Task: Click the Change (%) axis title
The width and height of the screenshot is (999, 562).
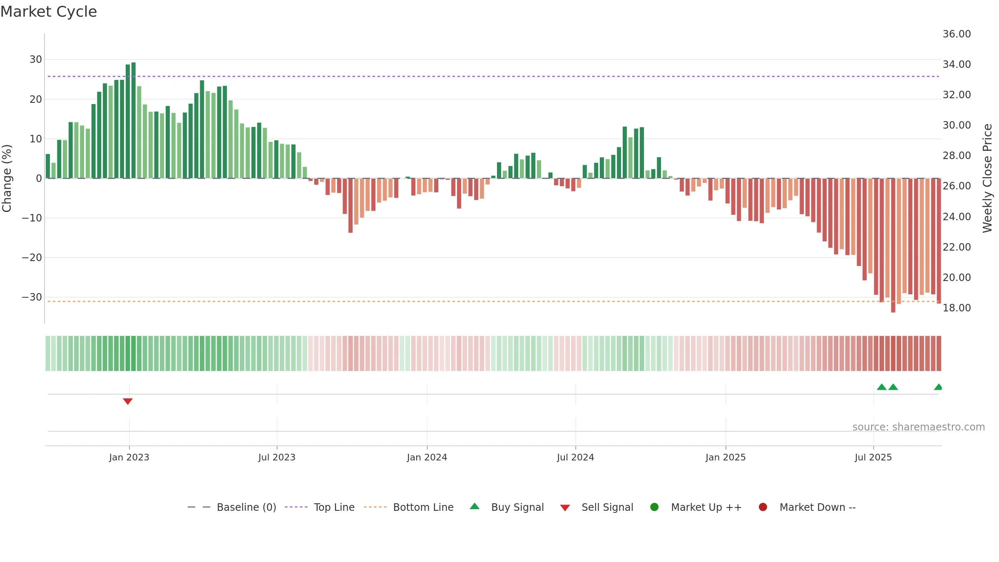Action: pyautogui.click(x=7, y=178)
